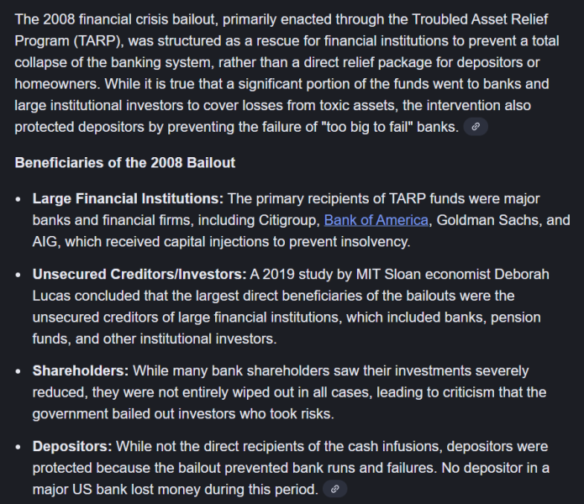Click the bold "Large Financial Institutions:" label
Image resolution: width=584 pixels, height=504 pixels.
click(128, 198)
